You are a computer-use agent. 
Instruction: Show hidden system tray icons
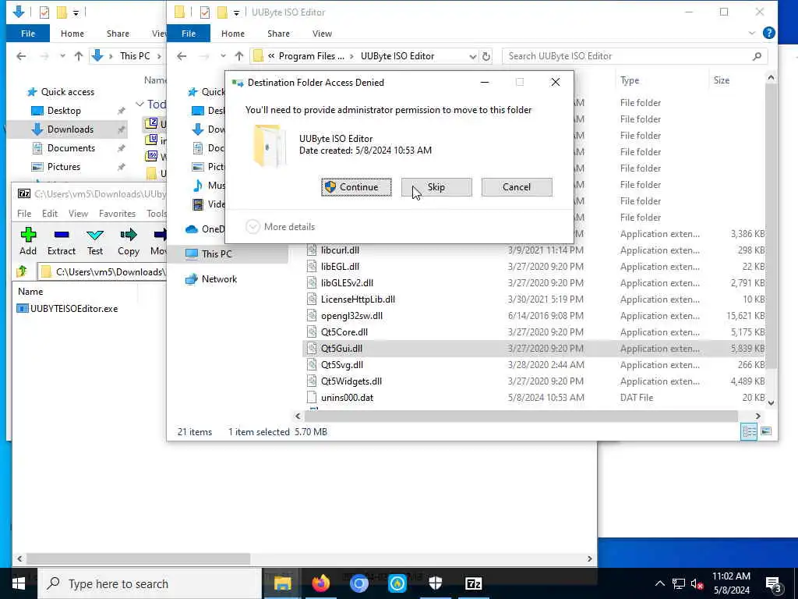point(659,583)
